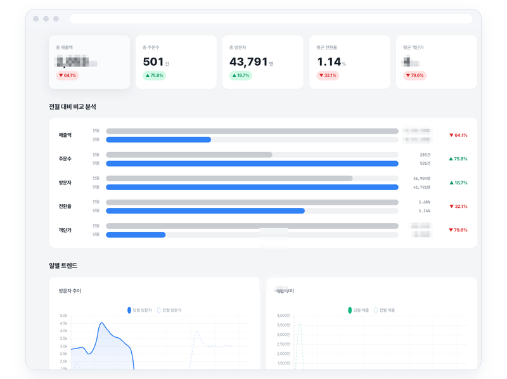The width and height of the screenshot is (507, 379).
Task: Toggle the 당월 방문자 legend marker
Action: pos(129,310)
